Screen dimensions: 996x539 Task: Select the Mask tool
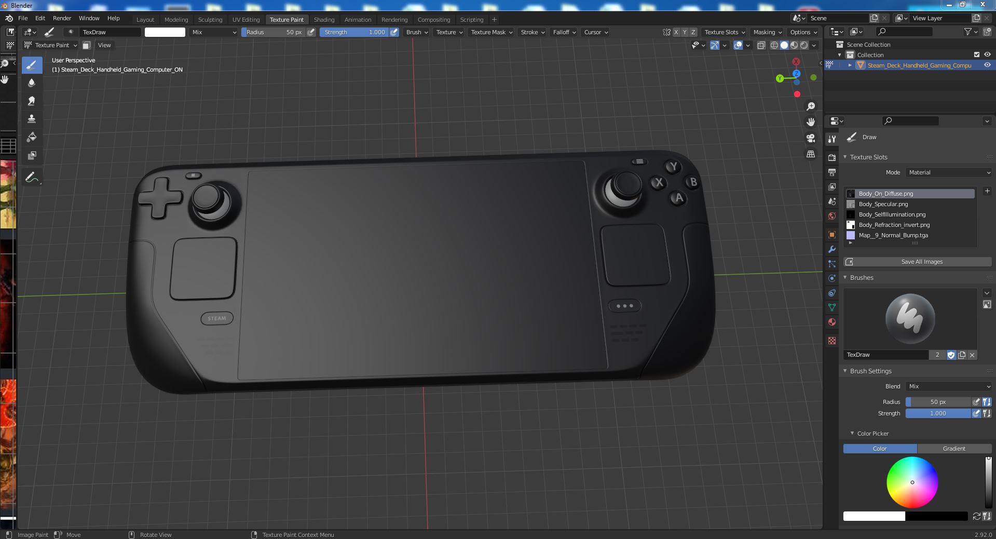click(32, 155)
